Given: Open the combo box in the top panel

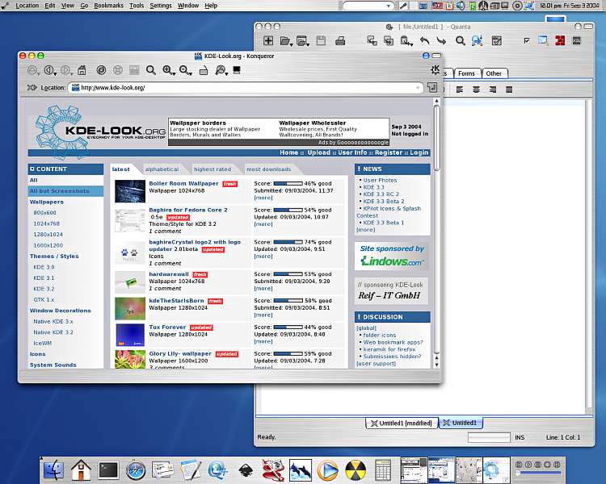Looking at the screenshot, I should [x=368, y=6].
